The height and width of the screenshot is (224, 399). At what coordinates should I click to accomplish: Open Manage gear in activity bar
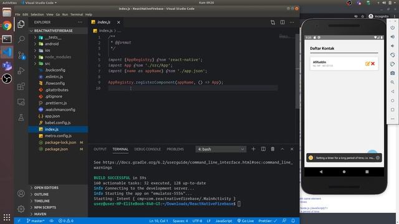tap(21, 209)
